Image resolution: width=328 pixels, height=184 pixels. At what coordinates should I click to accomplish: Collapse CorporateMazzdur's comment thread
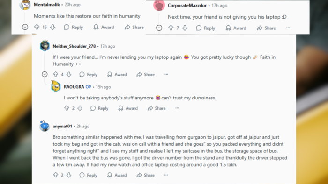pyautogui.click(x=159, y=28)
